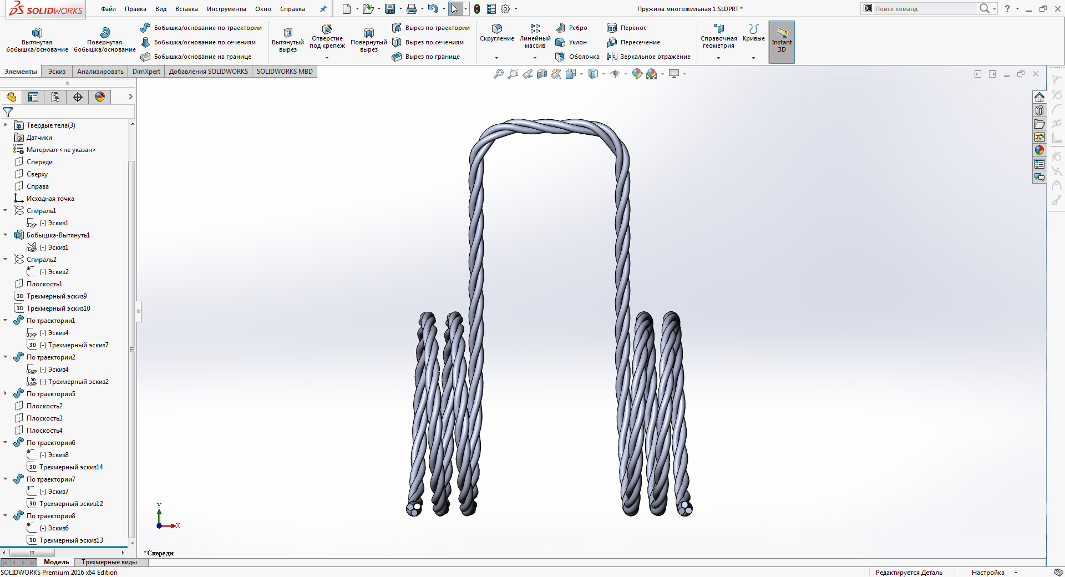
Task: Toggle the Instant 3D button
Action: click(782, 42)
